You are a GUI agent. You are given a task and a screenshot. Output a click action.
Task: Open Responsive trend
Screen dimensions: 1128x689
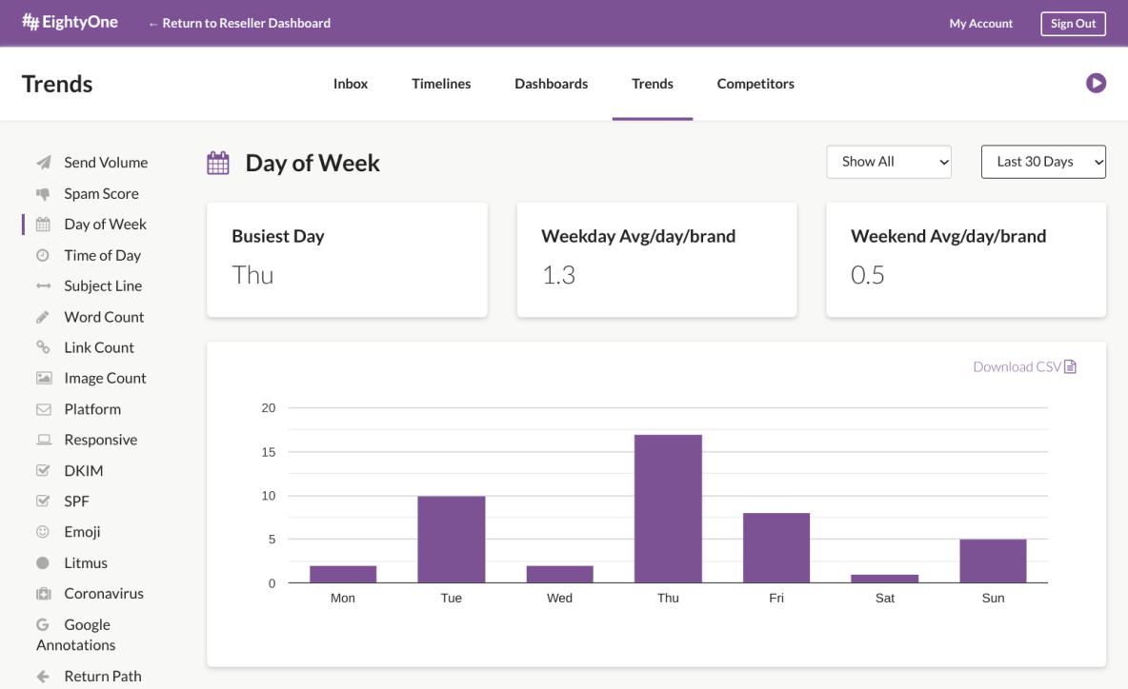[101, 440]
